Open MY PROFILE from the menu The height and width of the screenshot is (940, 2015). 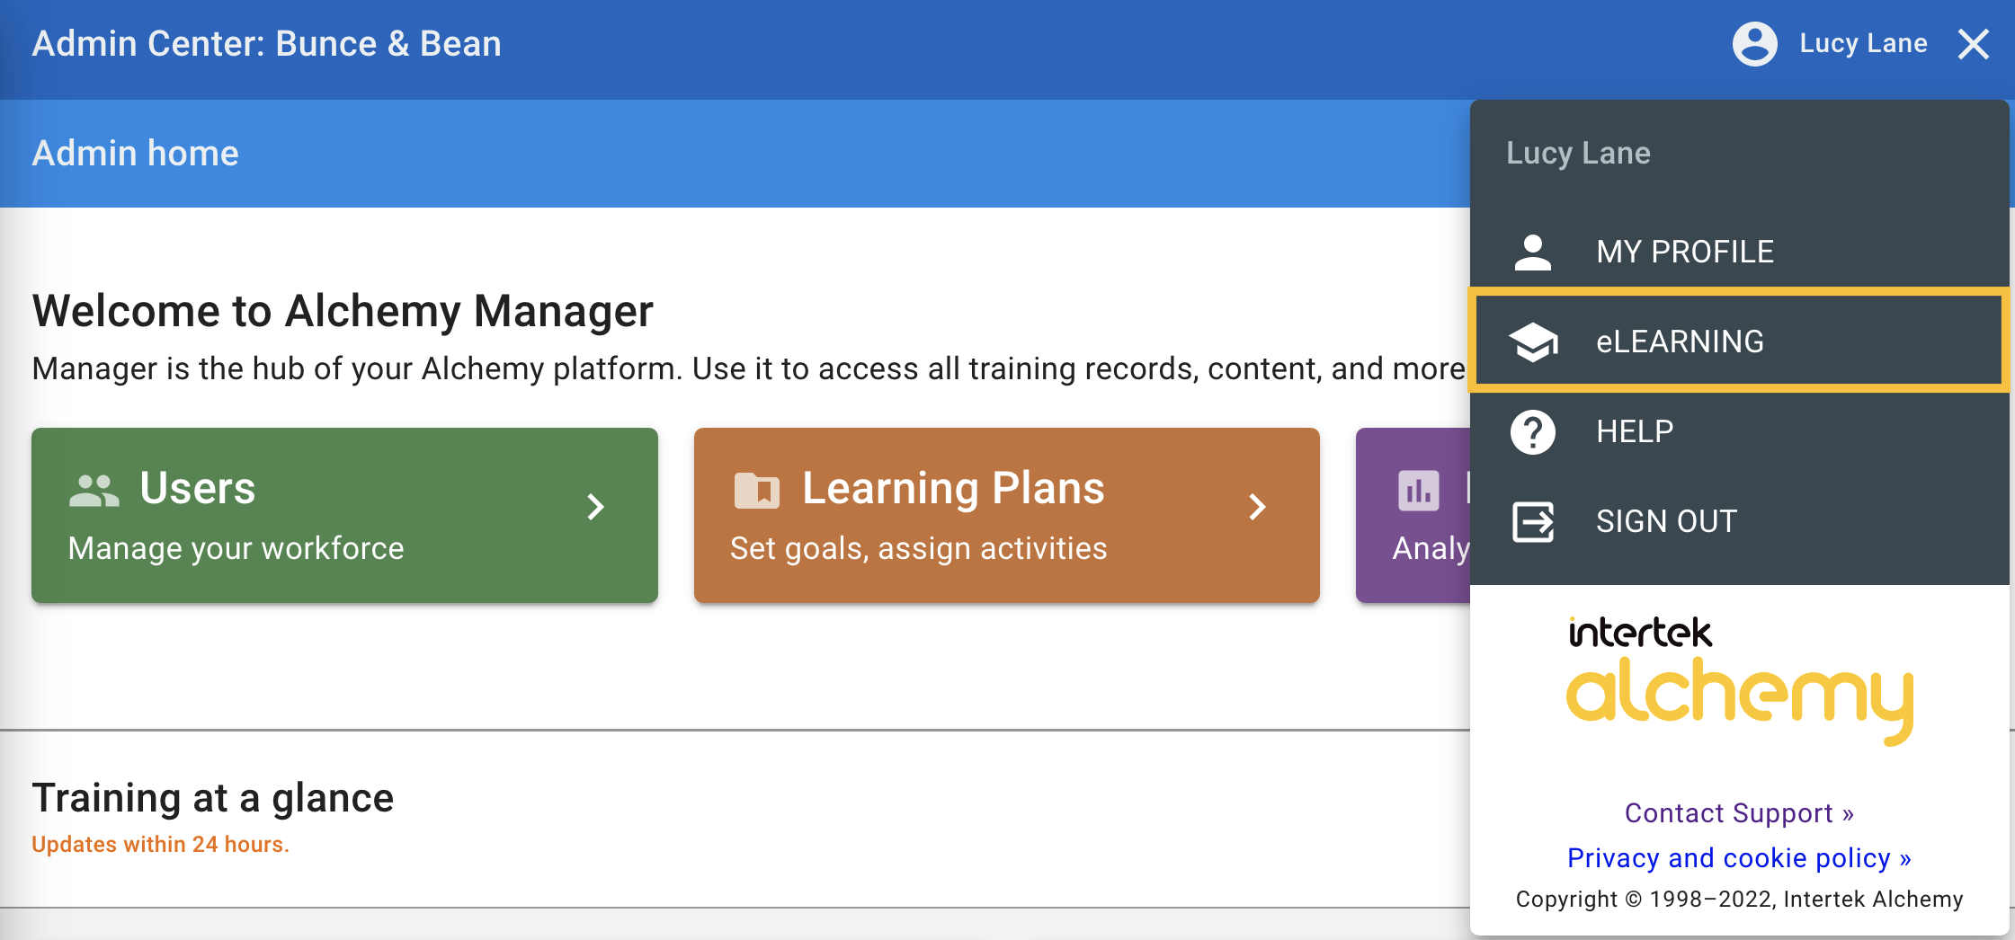coord(1685,252)
